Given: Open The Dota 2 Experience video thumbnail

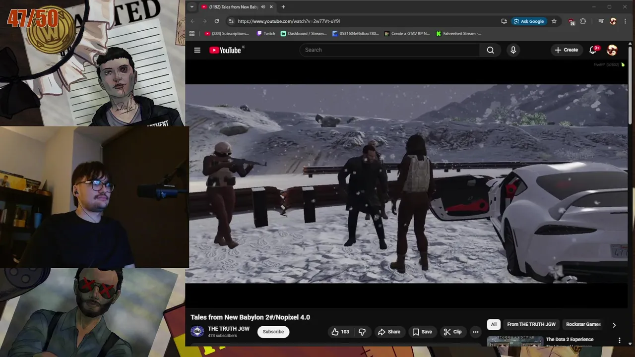Looking at the screenshot, I should coord(515,342).
